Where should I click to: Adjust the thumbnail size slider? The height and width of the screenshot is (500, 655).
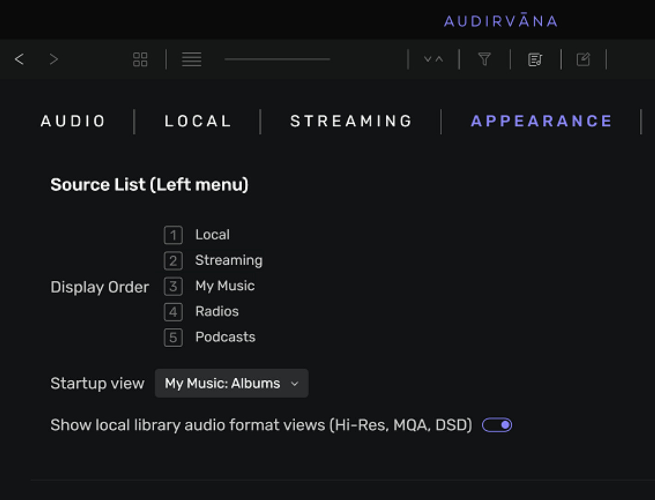click(277, 59)
